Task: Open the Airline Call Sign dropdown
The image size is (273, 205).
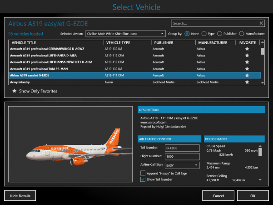Action: point(182,165)
